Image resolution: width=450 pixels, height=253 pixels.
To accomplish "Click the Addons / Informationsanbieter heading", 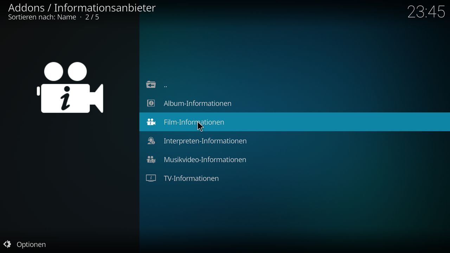I will pos(82,7).
